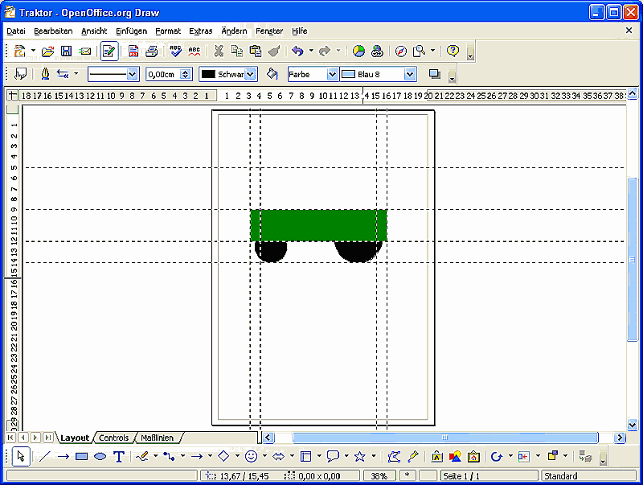Open the line style dropdown
The width and height of the screenshot is (643, 485).
pos(132,74)
